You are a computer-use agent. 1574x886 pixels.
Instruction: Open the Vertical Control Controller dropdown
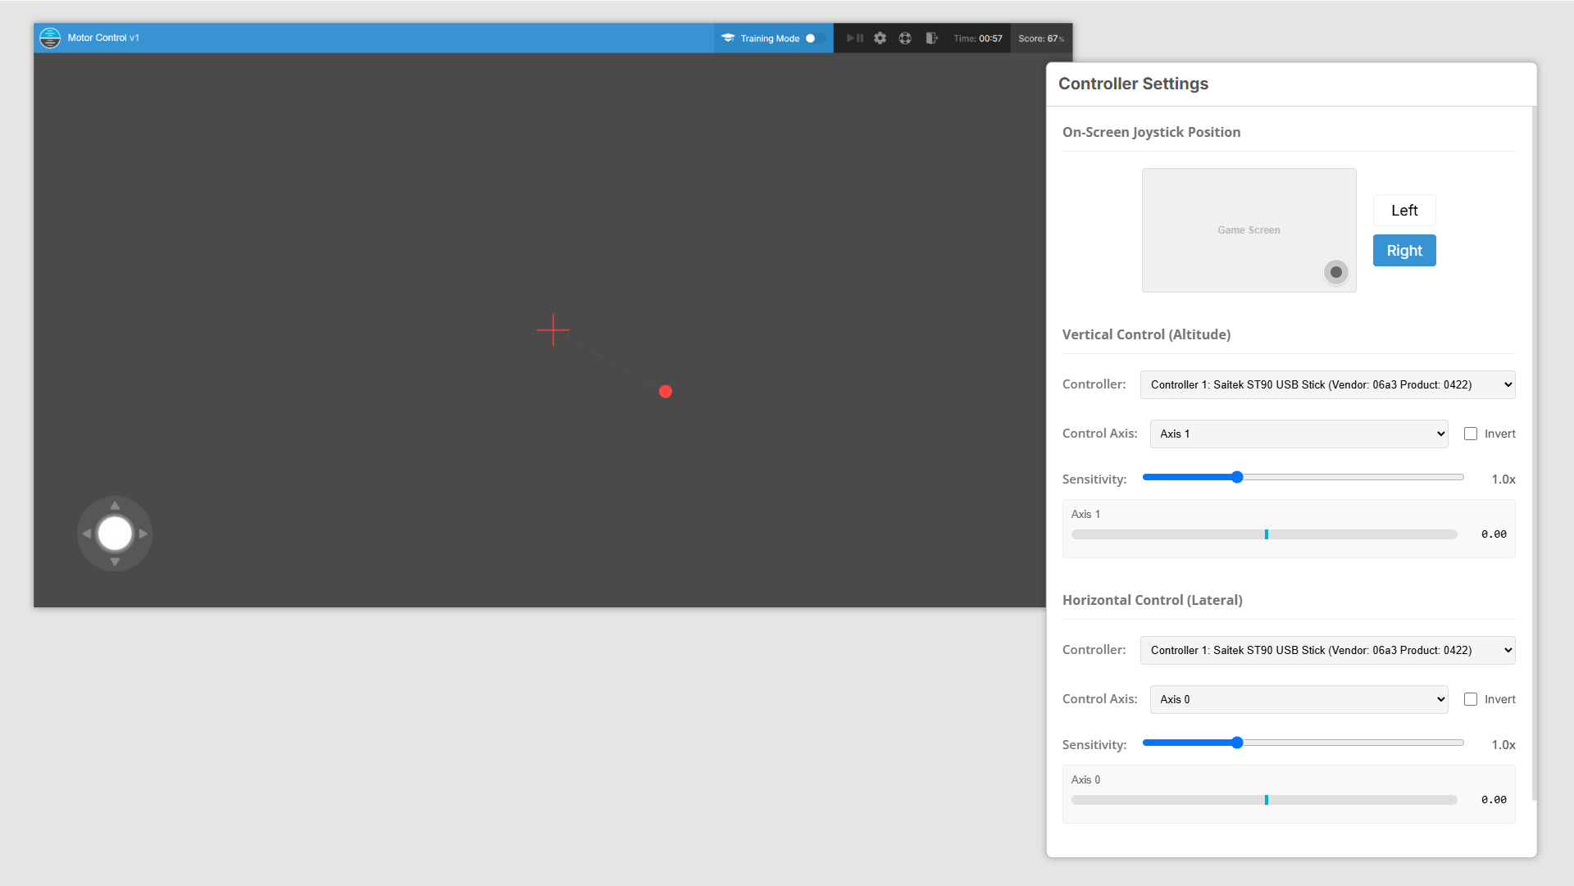1327,384
